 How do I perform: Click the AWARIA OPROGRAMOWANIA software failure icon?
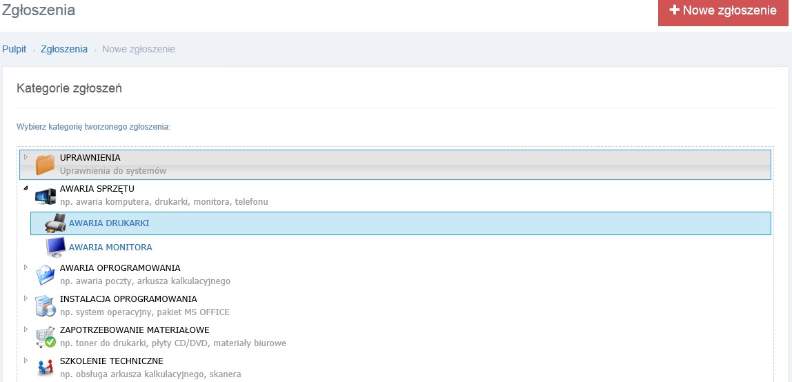pyautogui.click(x=45, y=275)
